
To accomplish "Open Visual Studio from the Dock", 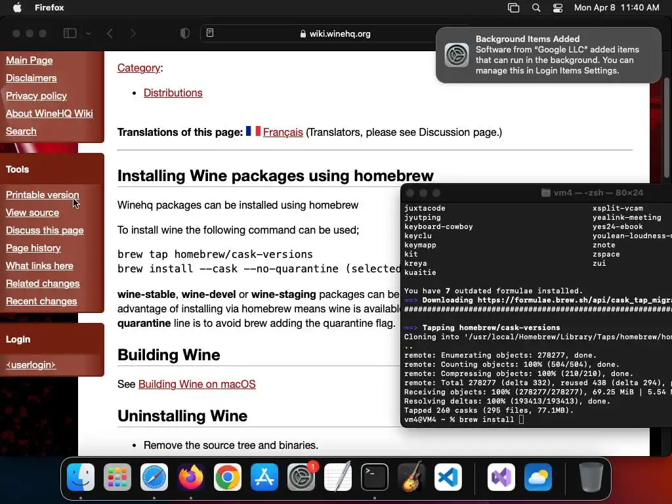I will coord(501,477).
